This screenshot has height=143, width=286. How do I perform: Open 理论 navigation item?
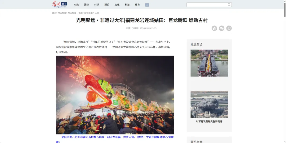[107, 5]
